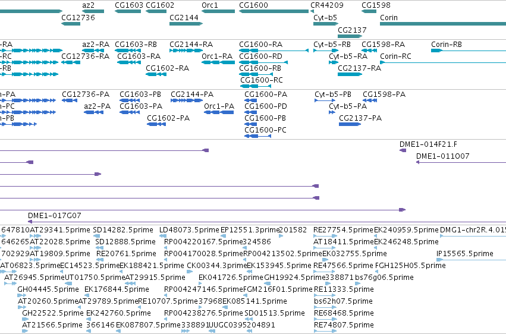Open the RE68468.5prime EST label

[x=344, y=313]
